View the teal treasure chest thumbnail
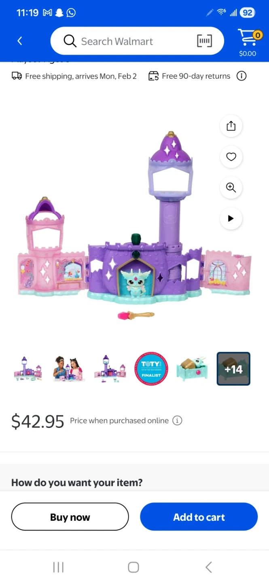Viewport: 269px width, 584px height. coord(192,369)
